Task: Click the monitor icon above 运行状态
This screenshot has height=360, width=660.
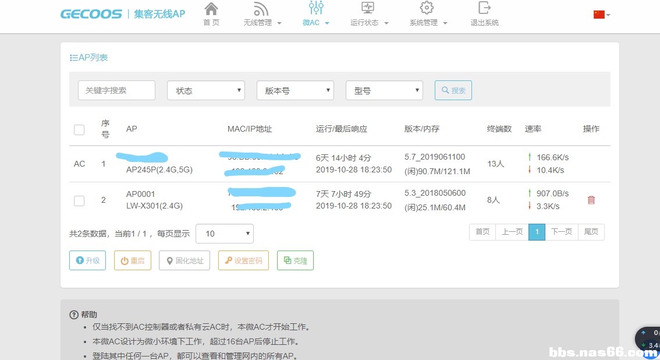Action: click(368, 8)
